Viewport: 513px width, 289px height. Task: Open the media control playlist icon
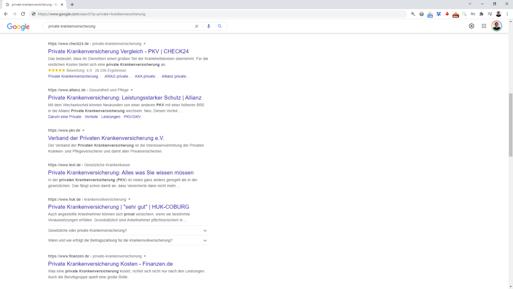tap(490, 14)
